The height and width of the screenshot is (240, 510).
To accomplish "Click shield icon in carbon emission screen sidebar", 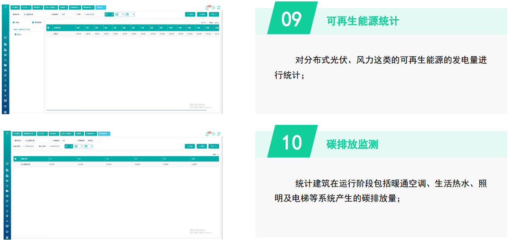I will 7,206.
